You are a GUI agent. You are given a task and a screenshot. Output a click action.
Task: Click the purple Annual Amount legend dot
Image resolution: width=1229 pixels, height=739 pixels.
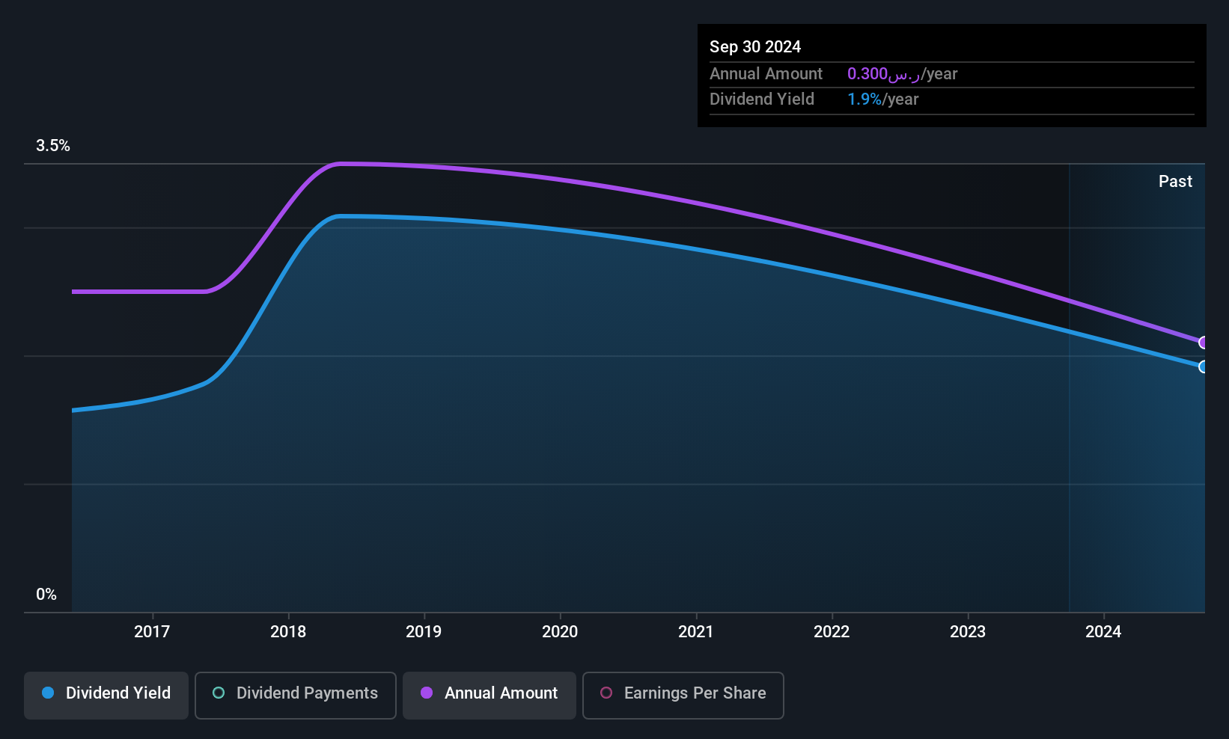pyautogui.click(x=427, y=693)
